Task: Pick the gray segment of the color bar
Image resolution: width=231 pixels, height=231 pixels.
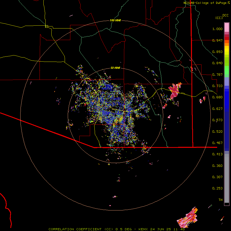Action: point(227,178)
